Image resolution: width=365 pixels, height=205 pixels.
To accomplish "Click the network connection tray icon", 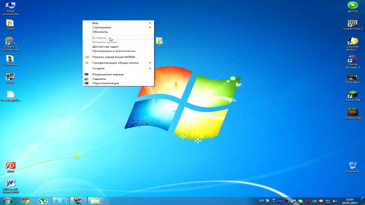I will tap(328, 201).
